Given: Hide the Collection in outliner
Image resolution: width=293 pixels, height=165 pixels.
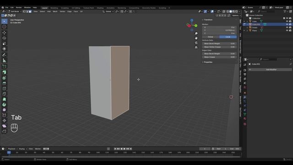Looking at the screenshot, I should (x=287, y=18).
